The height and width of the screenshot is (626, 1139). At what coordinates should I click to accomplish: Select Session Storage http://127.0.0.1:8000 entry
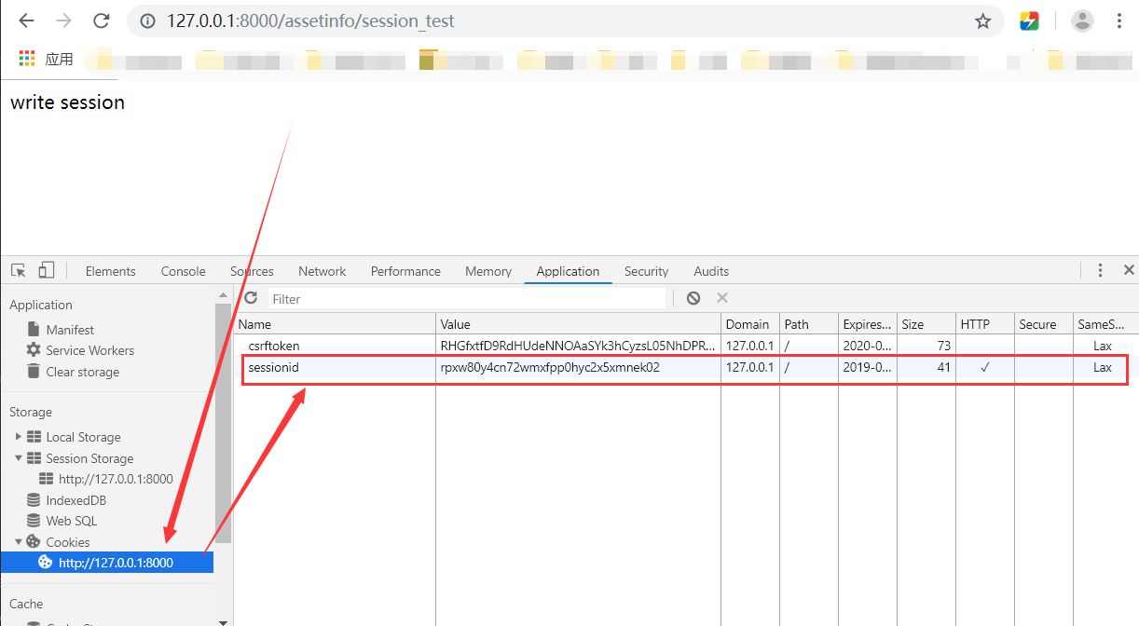[116, 479]
